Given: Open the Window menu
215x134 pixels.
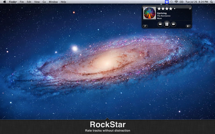Looking at the screenshot, I should coord(53,2).
